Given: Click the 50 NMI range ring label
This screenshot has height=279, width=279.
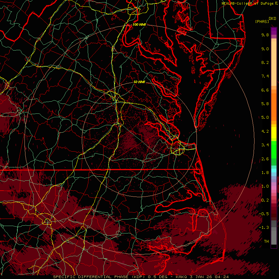Looking at the screenshot, I should [139, 82].
